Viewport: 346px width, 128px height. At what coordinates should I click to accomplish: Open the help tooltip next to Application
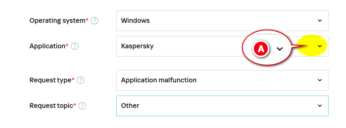(75, 46)
